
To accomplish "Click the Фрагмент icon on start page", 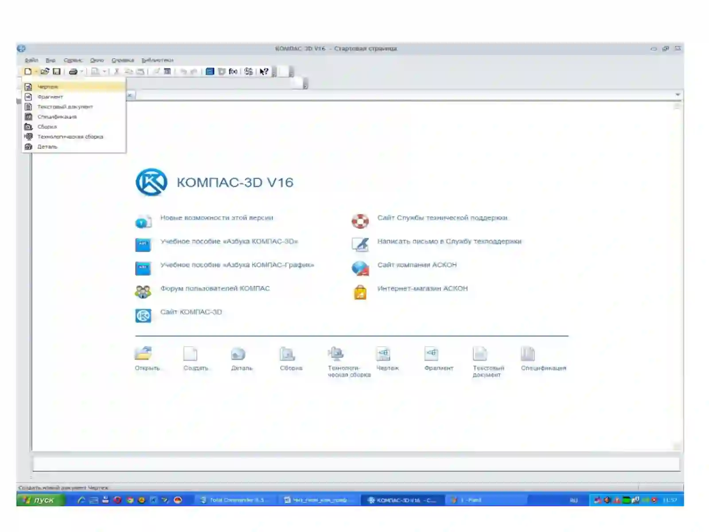I will (432, 353).
